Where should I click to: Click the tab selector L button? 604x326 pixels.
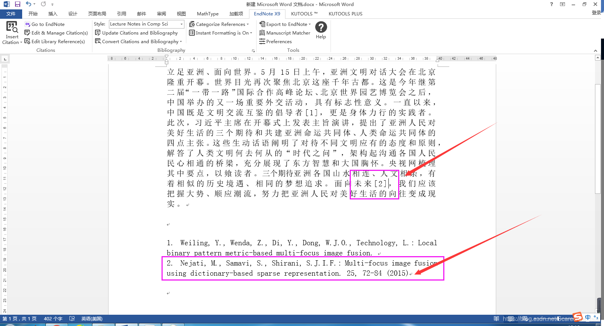coord(5,59)
